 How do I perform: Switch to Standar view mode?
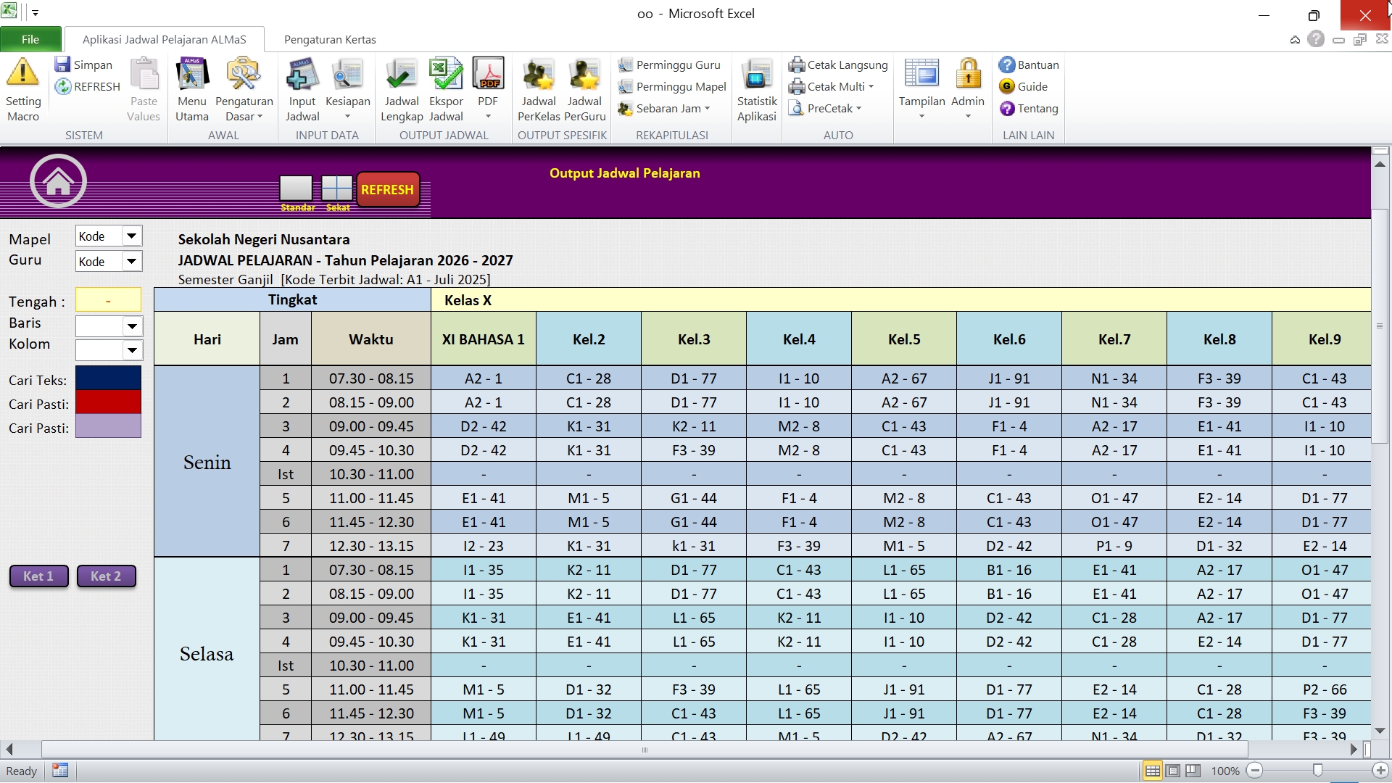[x=296, y=188]
